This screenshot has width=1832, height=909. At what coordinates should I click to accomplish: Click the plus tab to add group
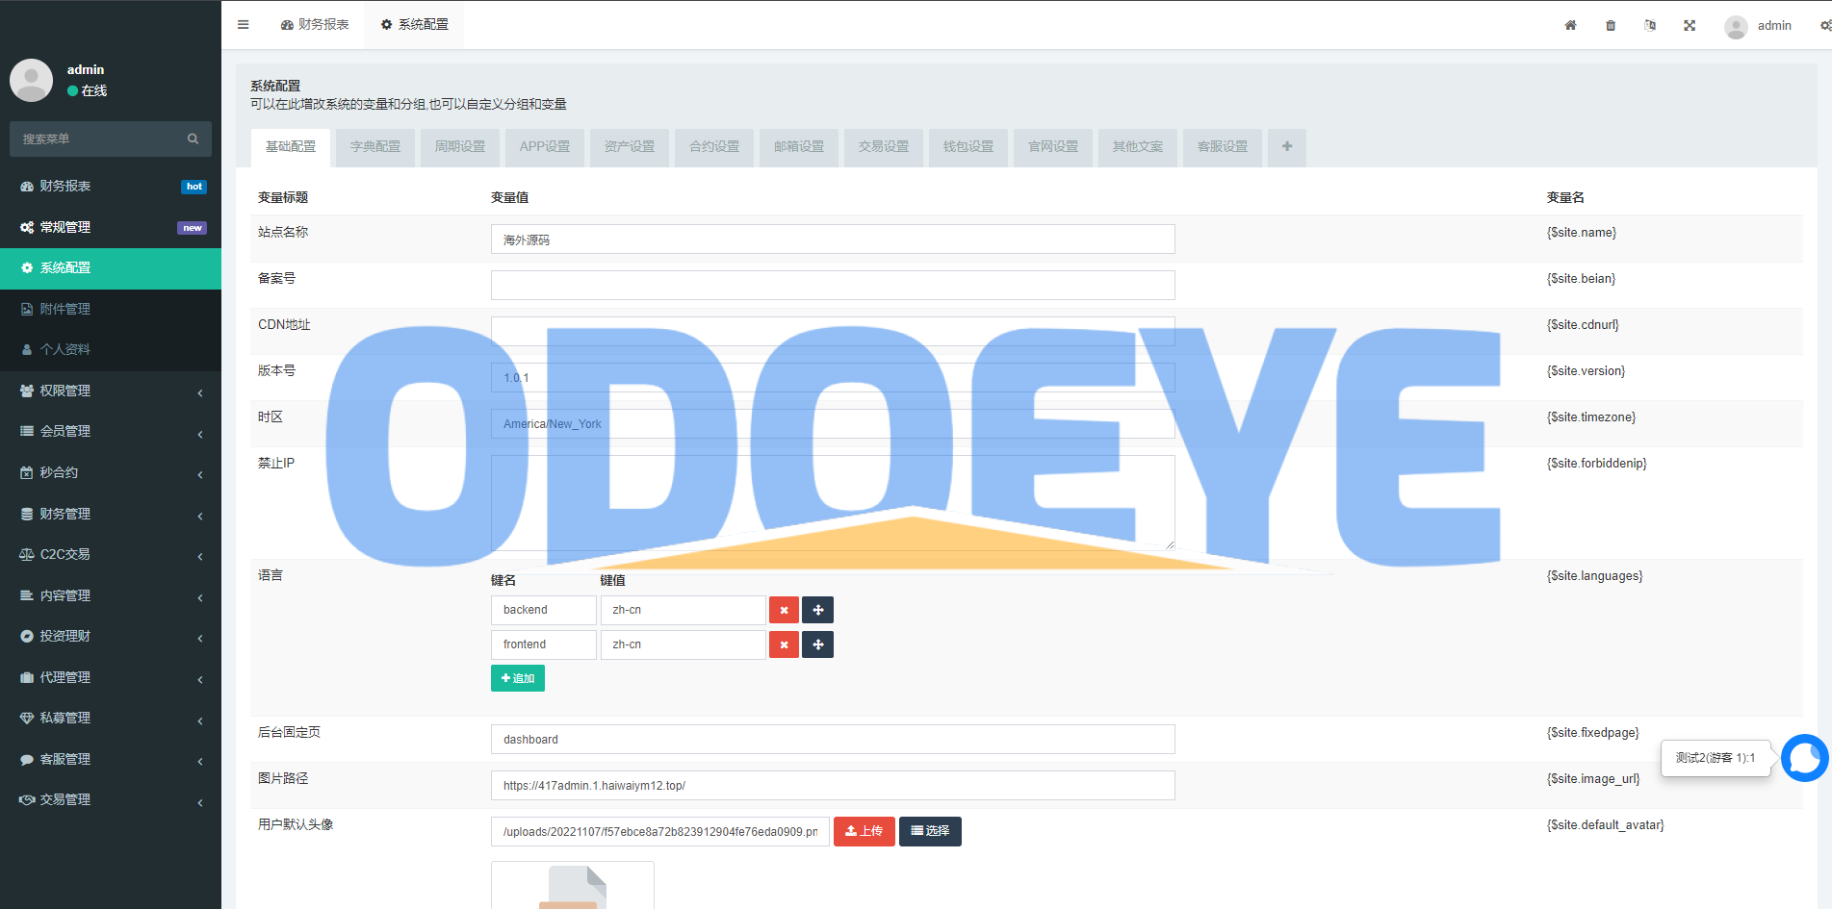(x=1287, y=147)
